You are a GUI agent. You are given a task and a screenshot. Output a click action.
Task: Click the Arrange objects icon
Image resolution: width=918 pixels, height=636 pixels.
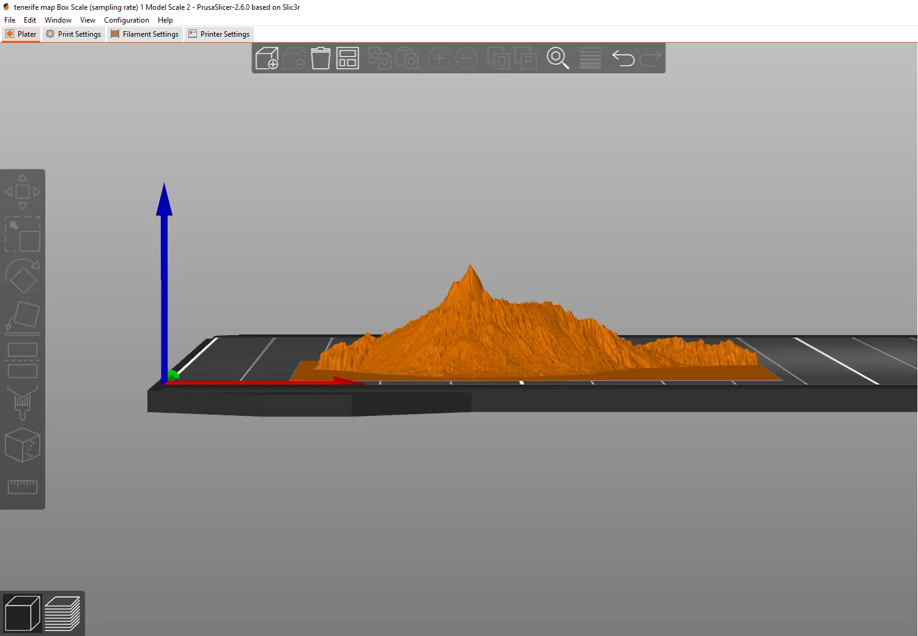(x=347, y=59)
